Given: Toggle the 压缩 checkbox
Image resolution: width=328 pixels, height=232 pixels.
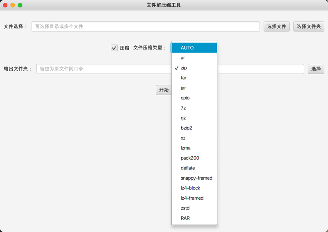Looking at the screenshot, I should click(x=114, y=48).
